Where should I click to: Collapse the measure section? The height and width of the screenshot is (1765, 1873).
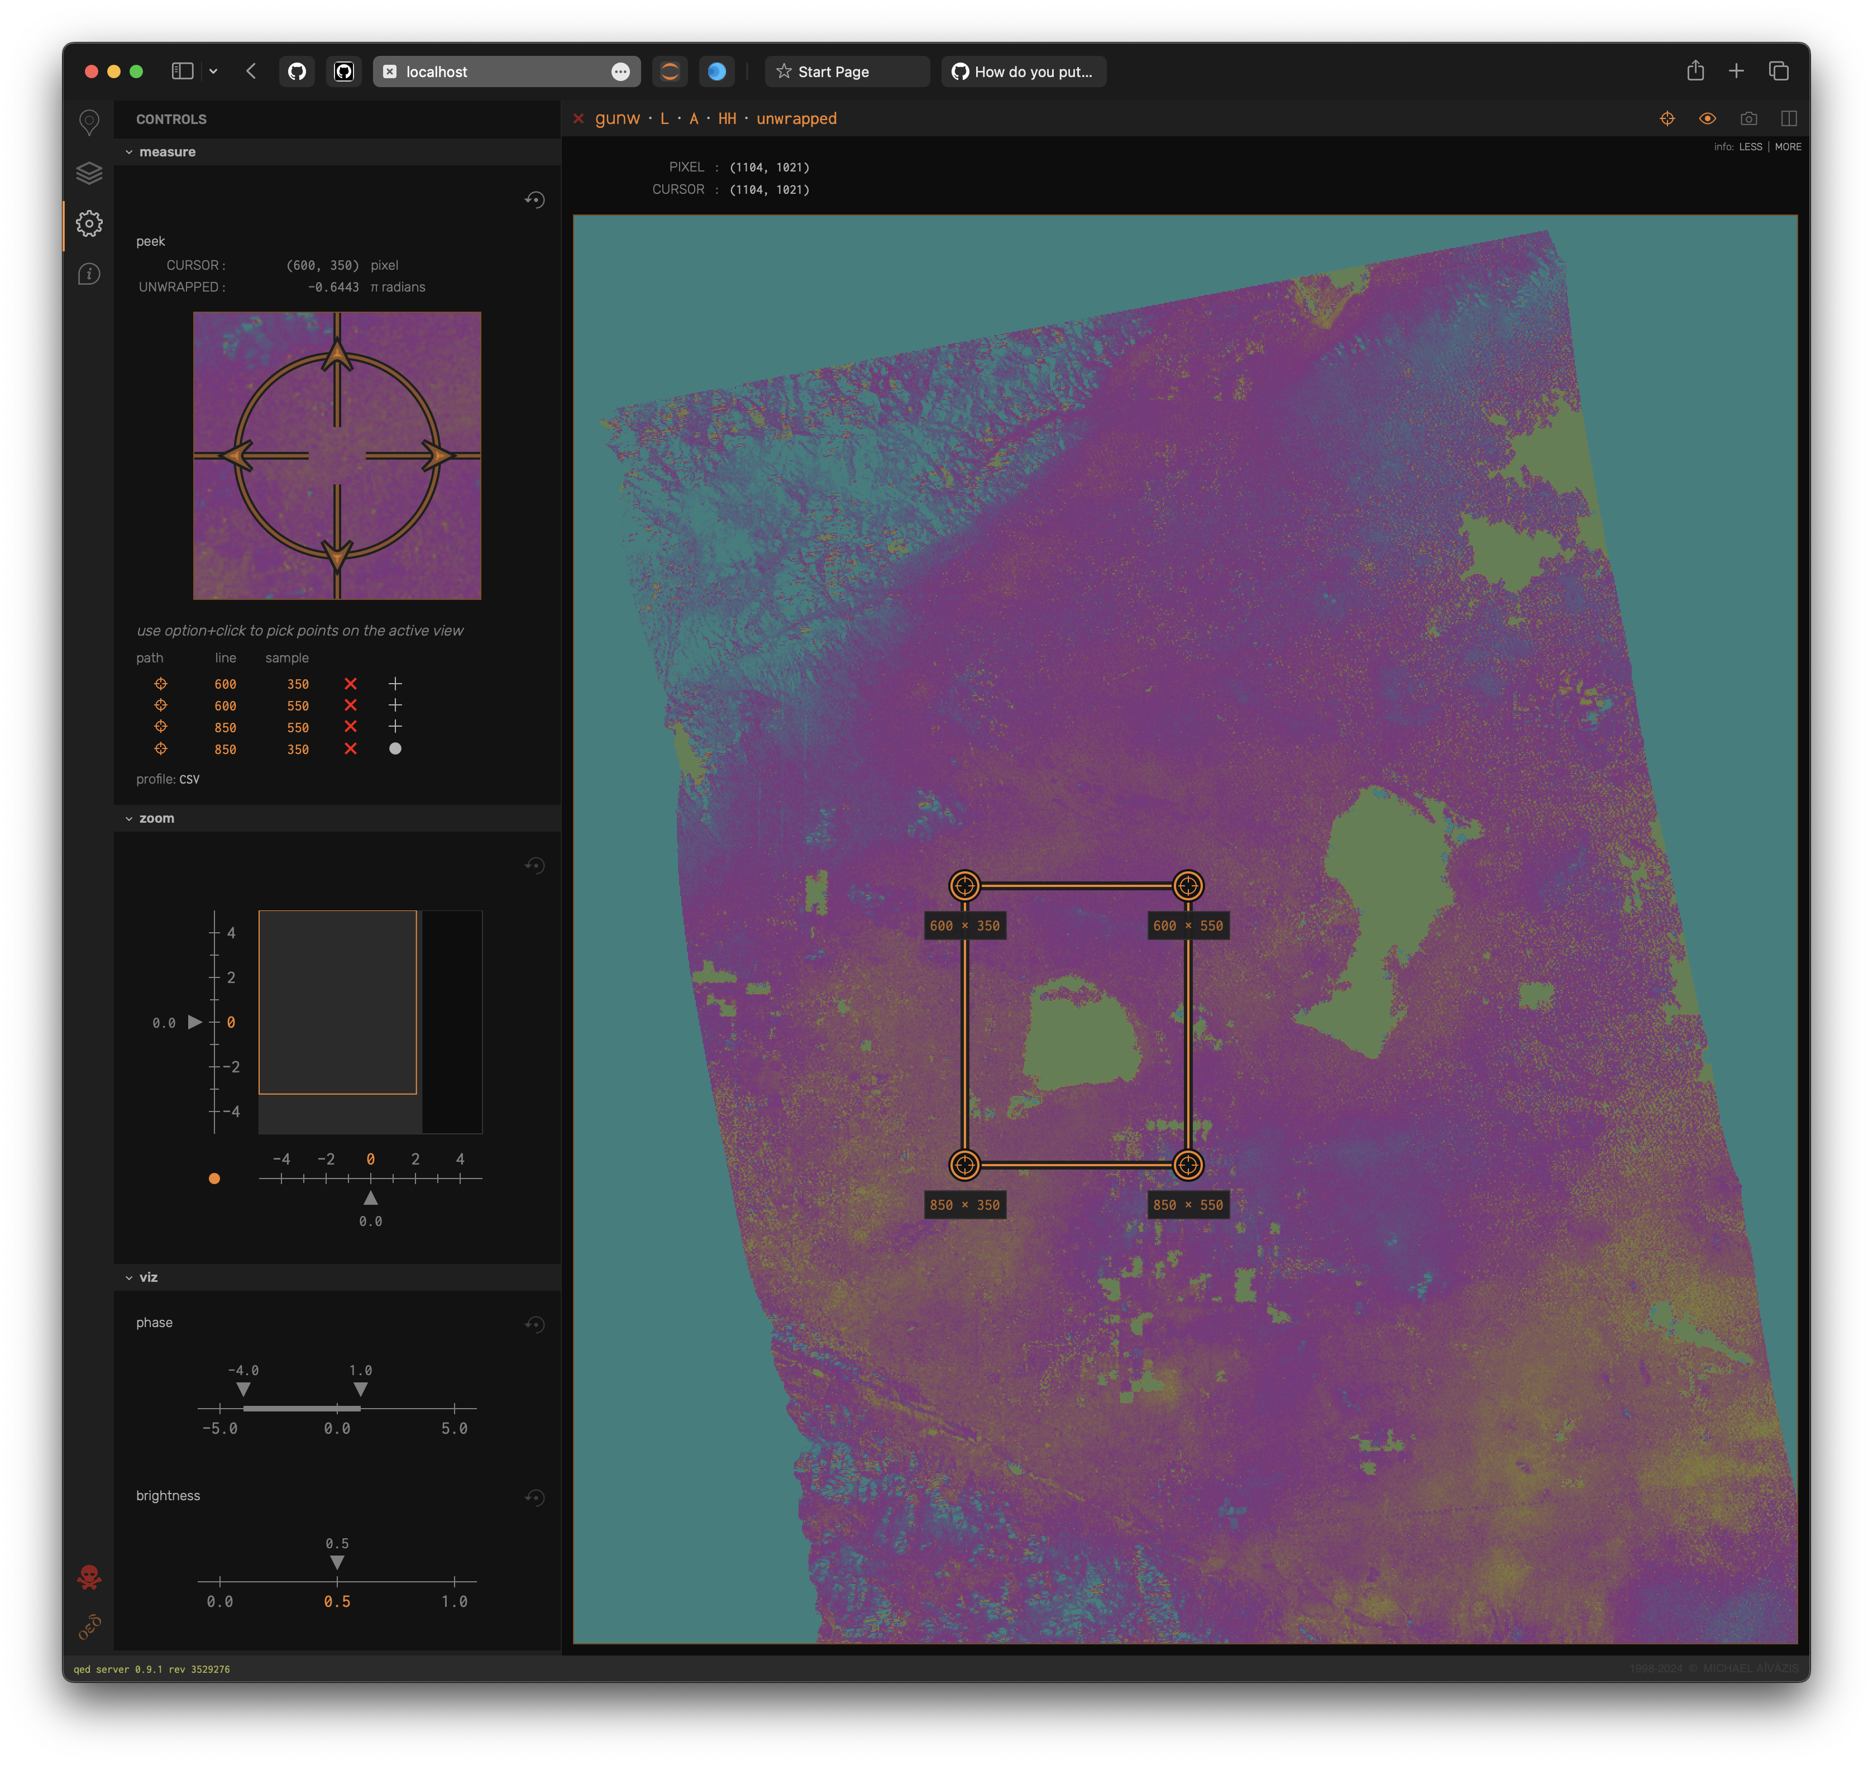pos(129,152)
